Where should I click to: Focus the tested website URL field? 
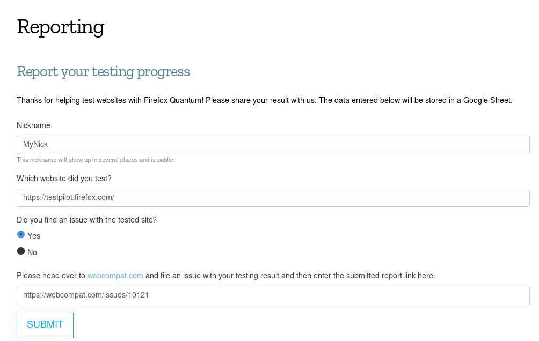[273, 198]
